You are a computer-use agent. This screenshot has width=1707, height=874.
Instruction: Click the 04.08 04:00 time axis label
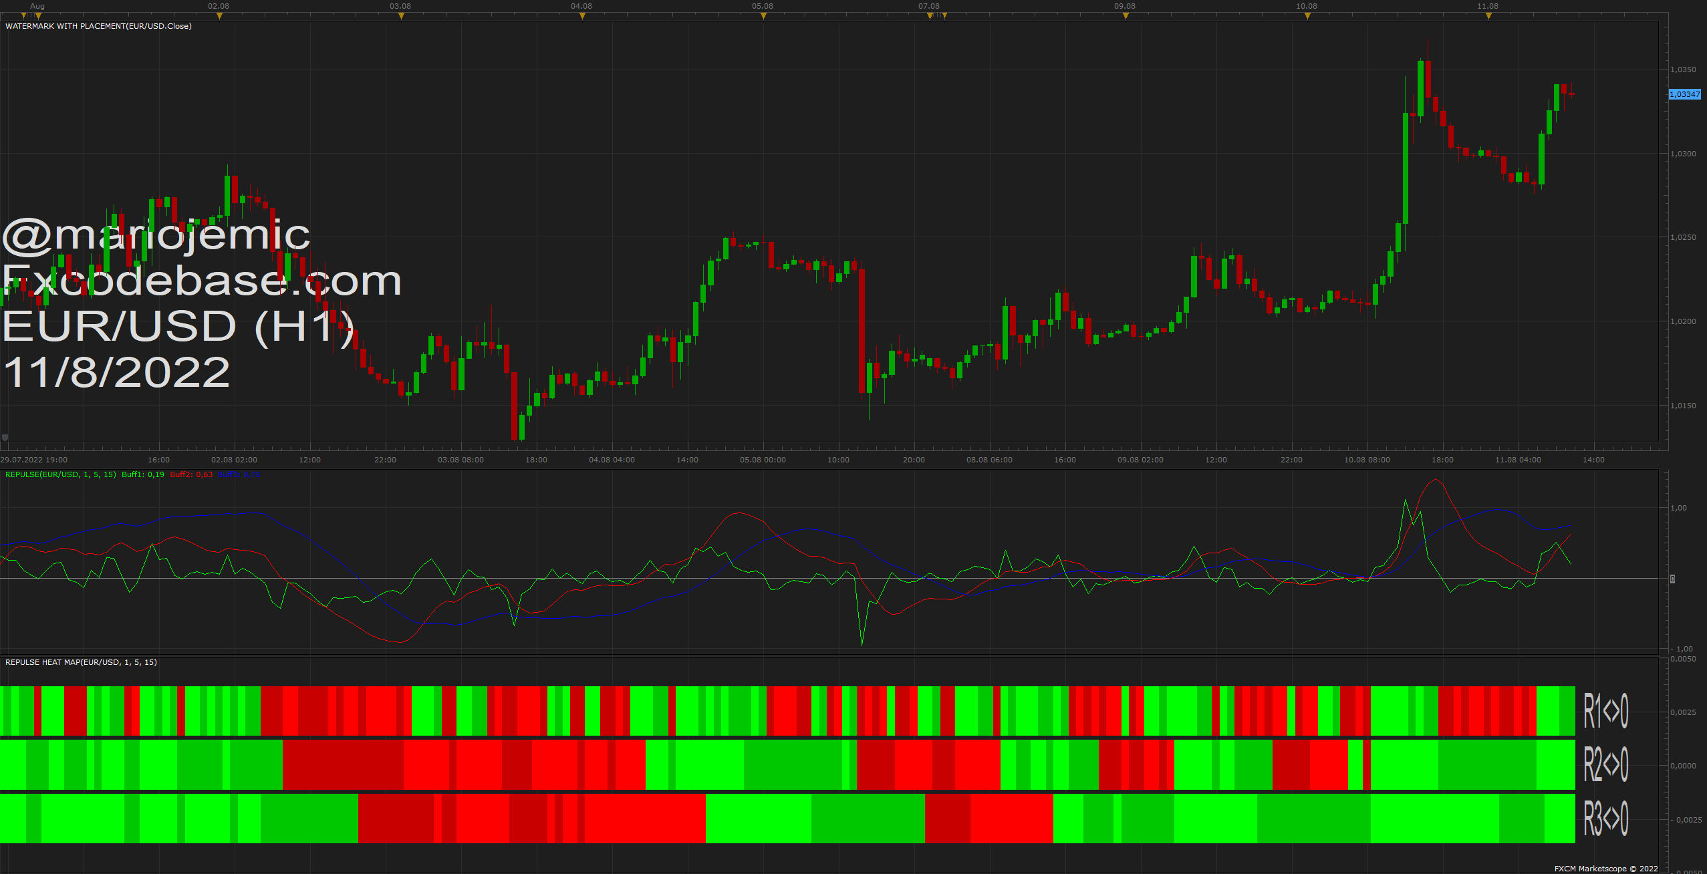612,460
